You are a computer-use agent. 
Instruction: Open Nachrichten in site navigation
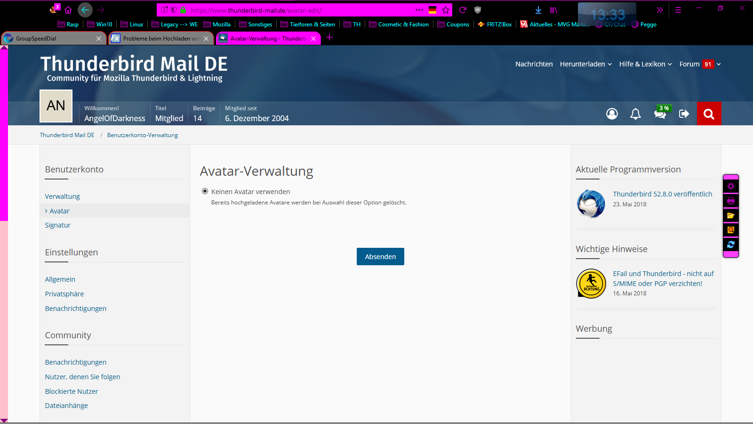tap(534, 64)
